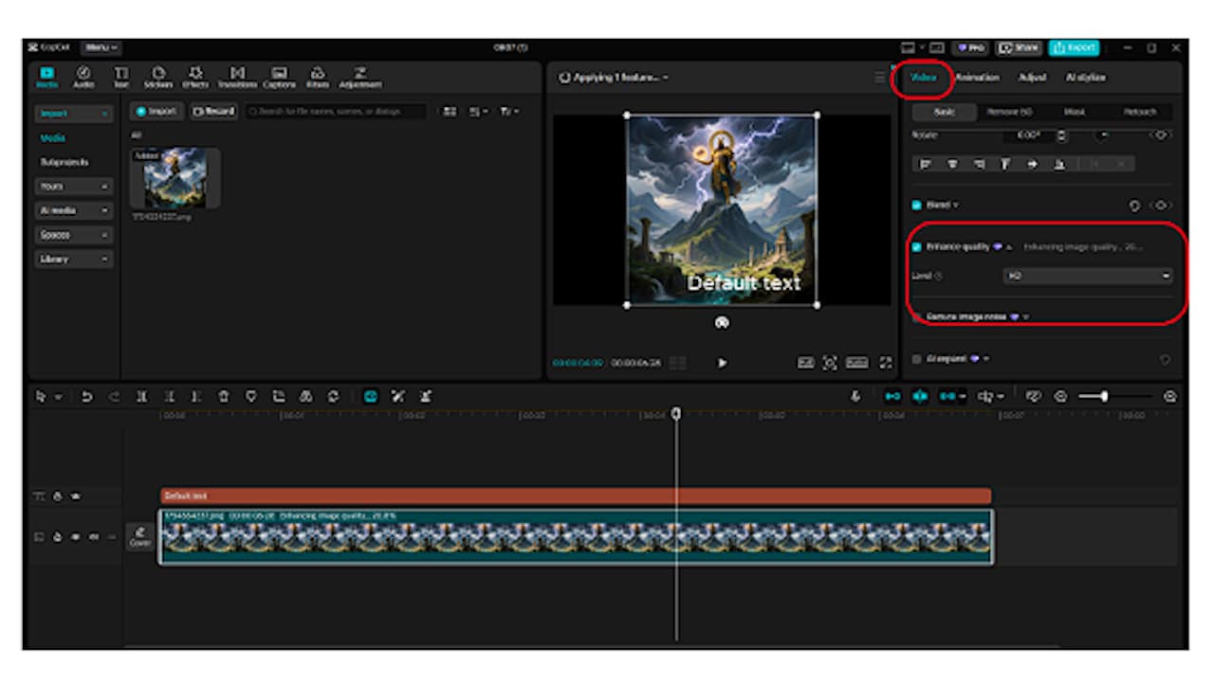
Task: Hide the Default text track
Action: pyautogui.click(x=75, y=495)
